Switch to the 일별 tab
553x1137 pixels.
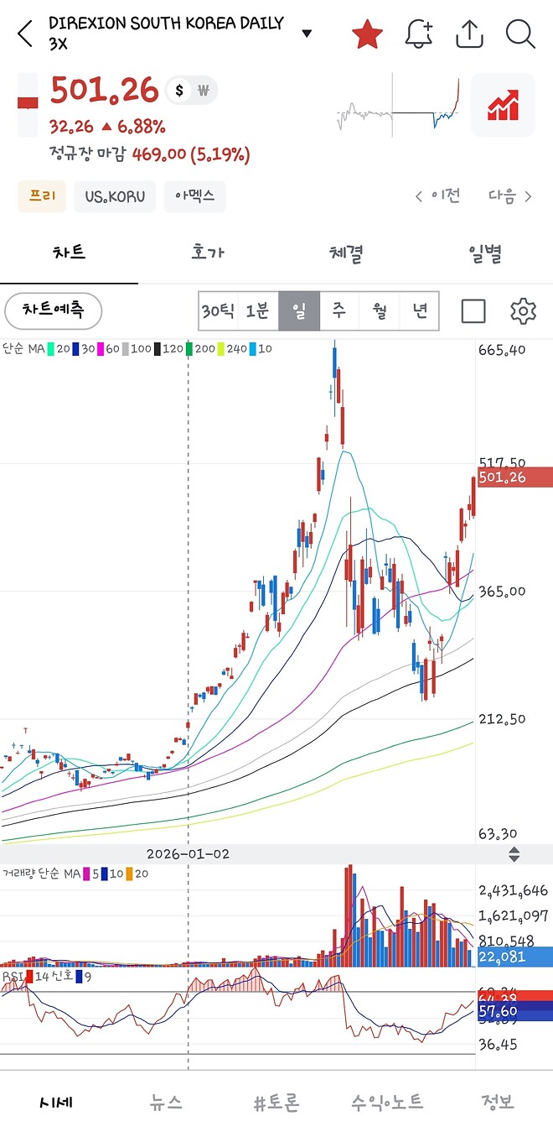point(484,253)
